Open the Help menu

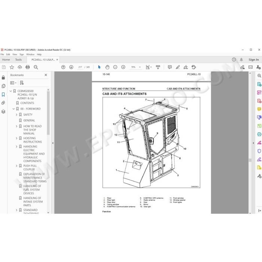click(x=39, y=55)
